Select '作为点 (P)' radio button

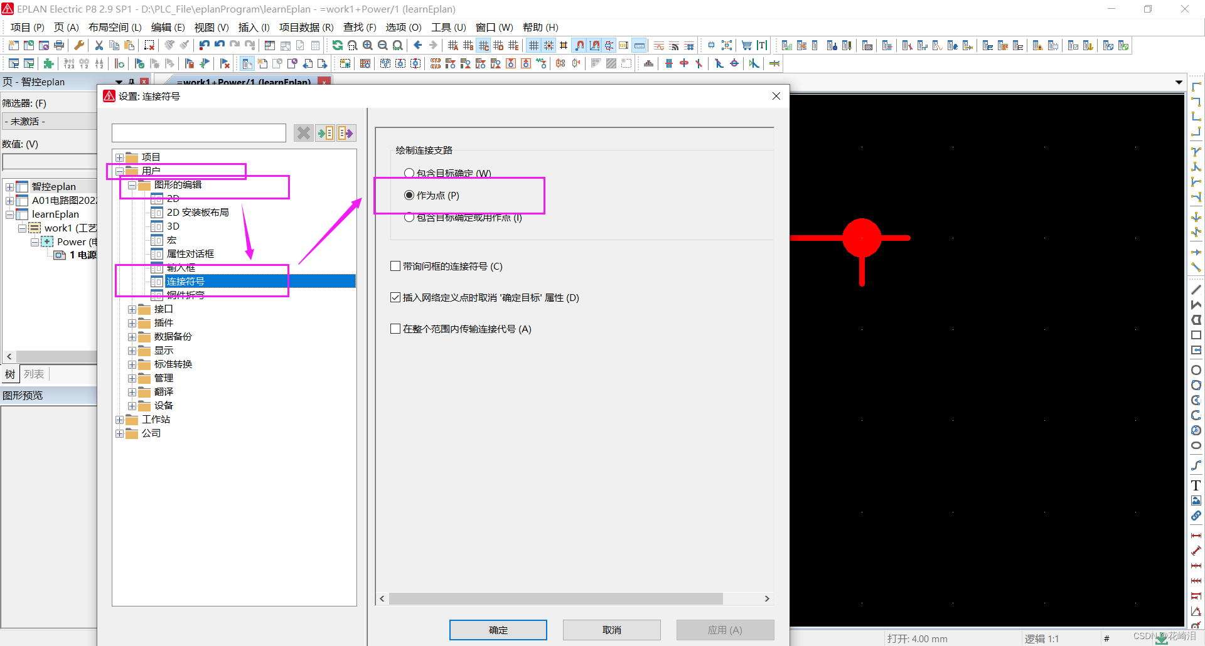tap(409, 195)
